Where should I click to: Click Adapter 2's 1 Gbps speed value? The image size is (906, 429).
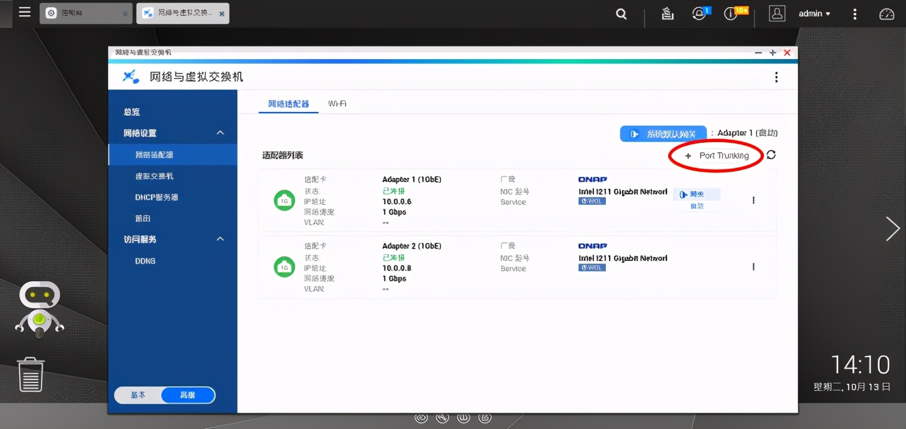click(x=394, y=279)
